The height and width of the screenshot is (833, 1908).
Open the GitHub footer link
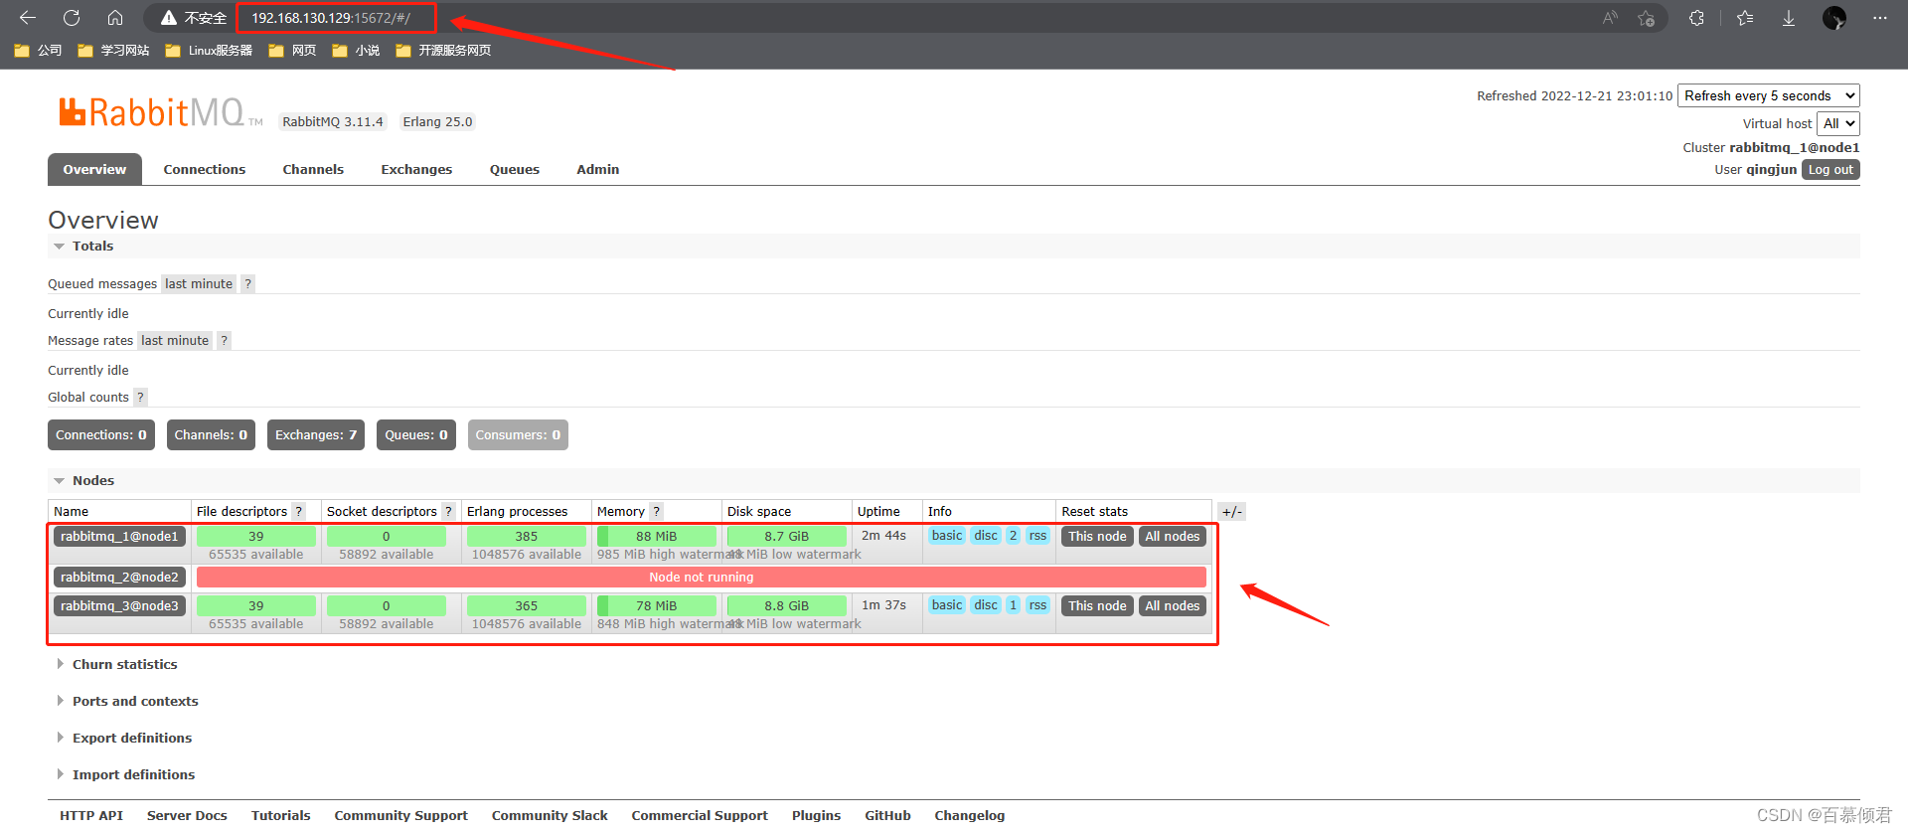[x=887, y=816]
